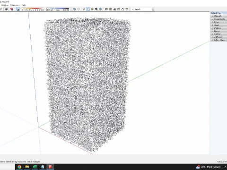The width and height of the screenshot is (227, 170).
Task: Open File Explorer from the taskbar
Action: tap(27, 167)
